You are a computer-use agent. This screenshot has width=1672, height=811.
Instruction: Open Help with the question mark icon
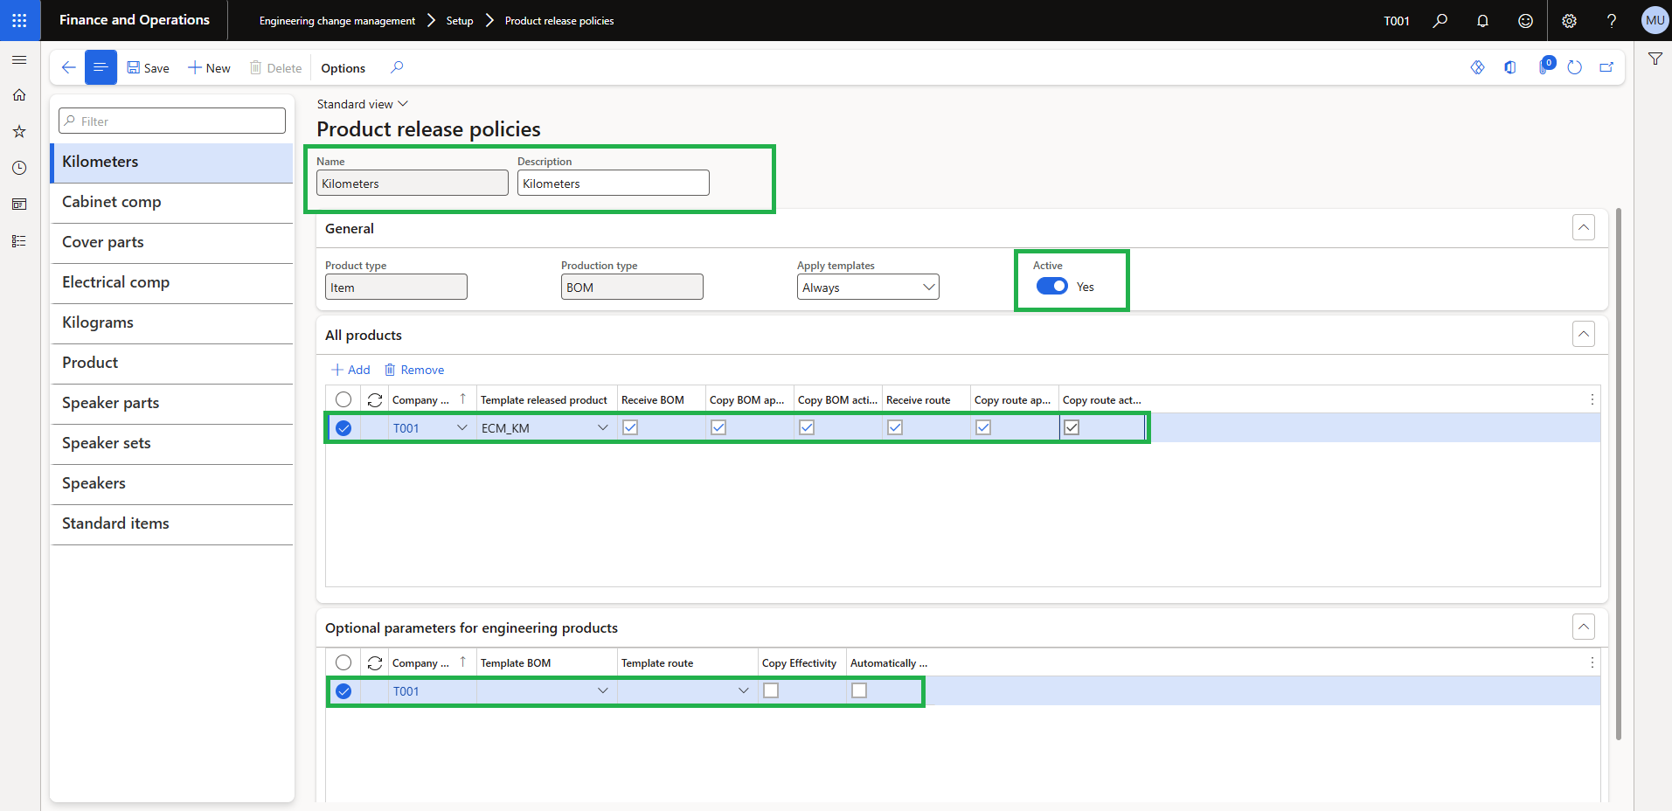(1613, 20)
